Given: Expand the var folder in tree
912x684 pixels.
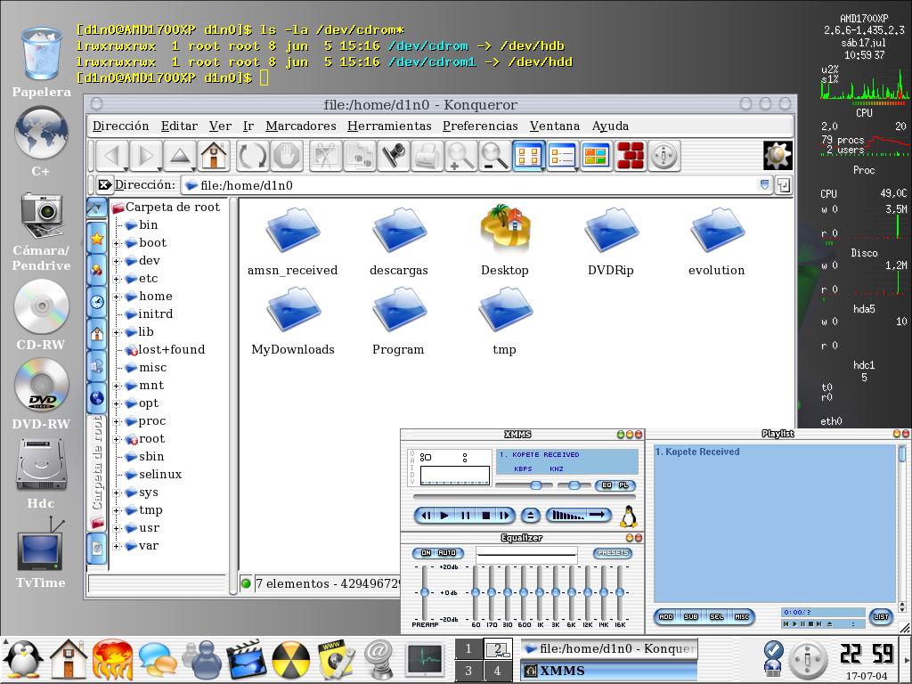Looking at the screenshot, I should 117,546.
